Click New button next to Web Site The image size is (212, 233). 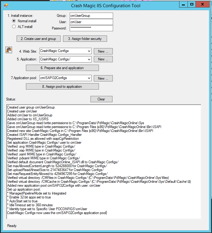coord(103,51)
